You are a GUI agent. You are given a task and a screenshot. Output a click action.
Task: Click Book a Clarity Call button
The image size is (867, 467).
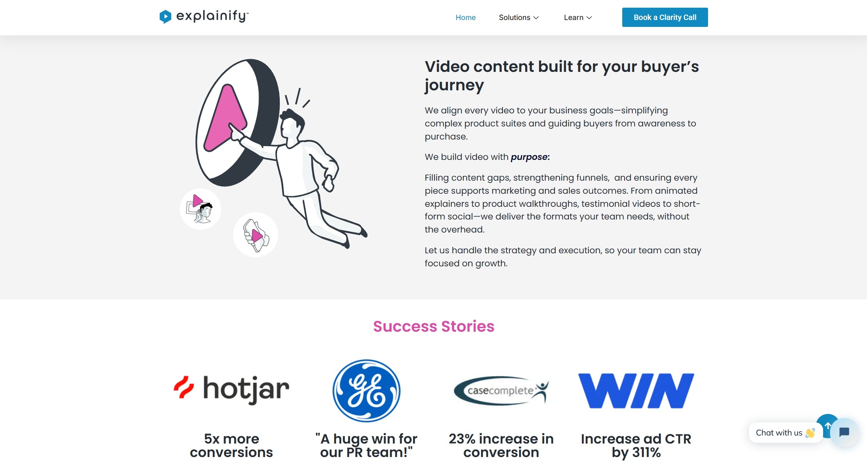[665, 17]
